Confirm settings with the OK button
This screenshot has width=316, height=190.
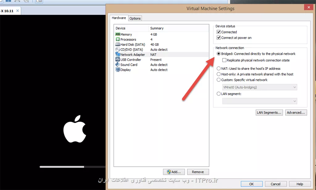coord(252,184)
